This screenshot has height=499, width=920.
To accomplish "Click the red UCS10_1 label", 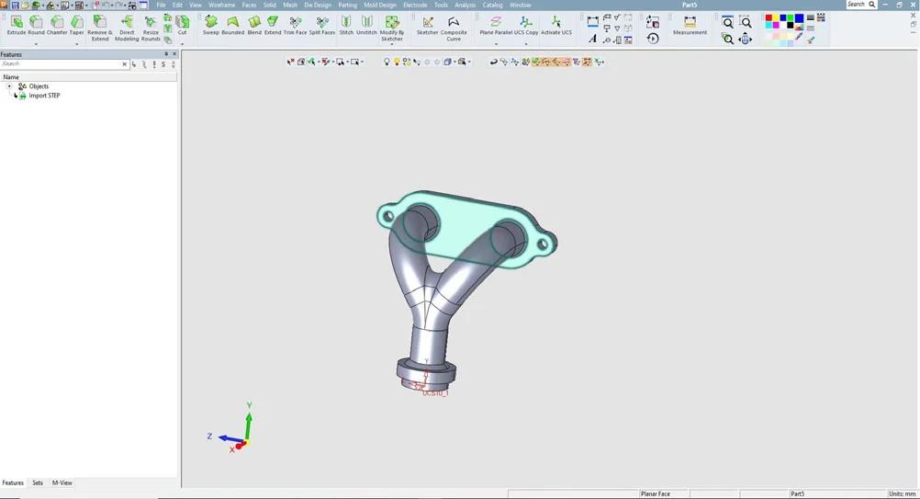I will [435, 392].
